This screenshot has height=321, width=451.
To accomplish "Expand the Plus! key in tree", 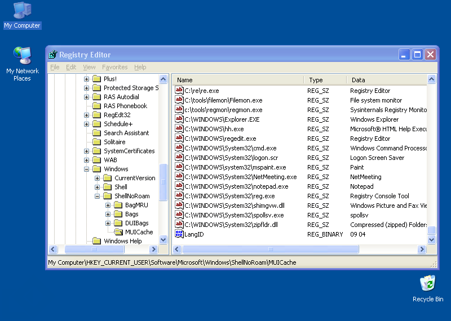I will [x=86, y=79].
